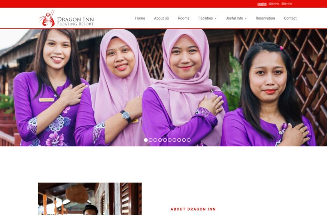Select the second slideshow dot
The width and height of the screenshot is (327, 215).
150,140
